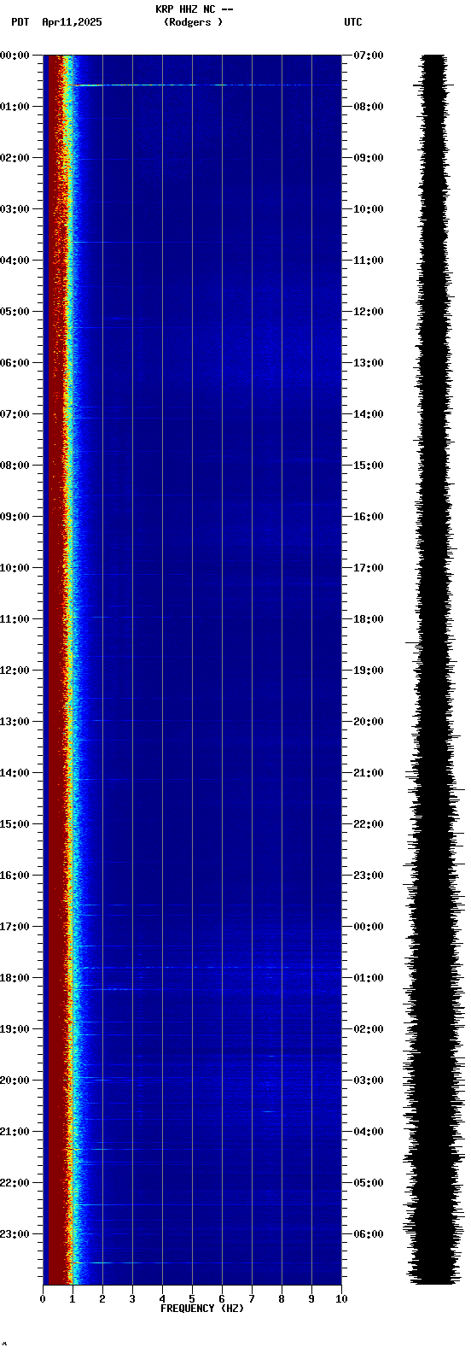Image resolution: width=471 pixels, height=1353 pixels.
Task: Click the station title 'KRP HHZ NC --'
Action: pos(195,9)
